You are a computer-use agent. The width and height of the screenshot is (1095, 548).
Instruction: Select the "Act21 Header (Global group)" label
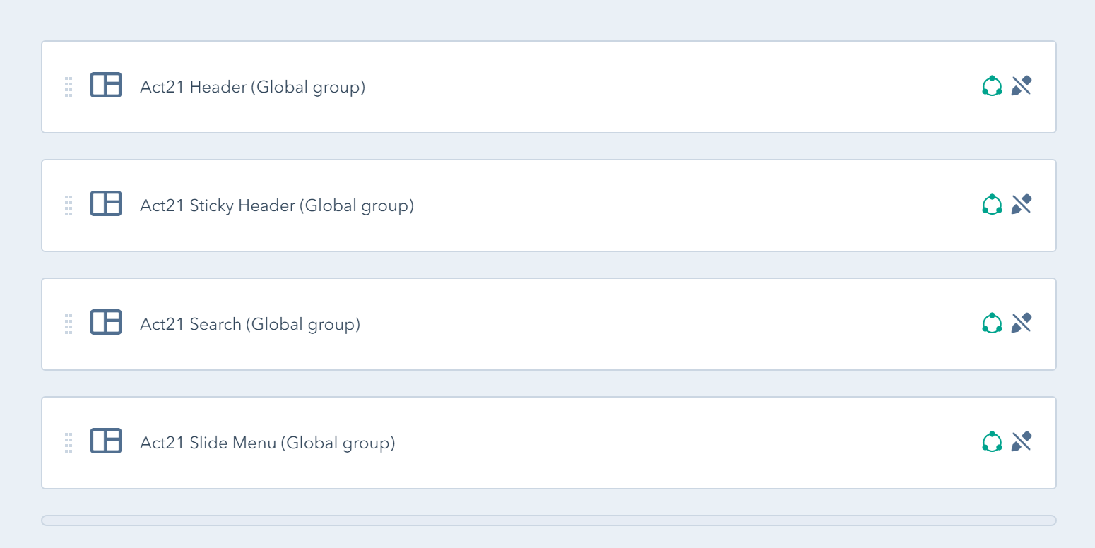point(252,87)
